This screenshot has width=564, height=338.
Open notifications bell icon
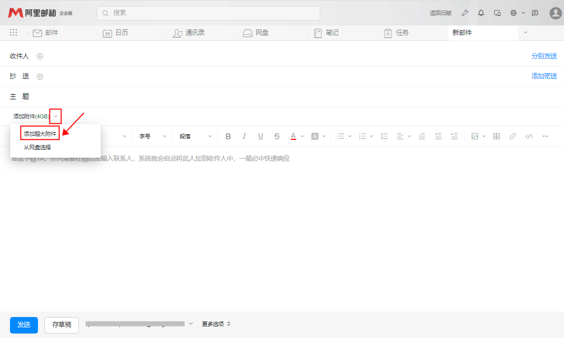pos(481,13)
